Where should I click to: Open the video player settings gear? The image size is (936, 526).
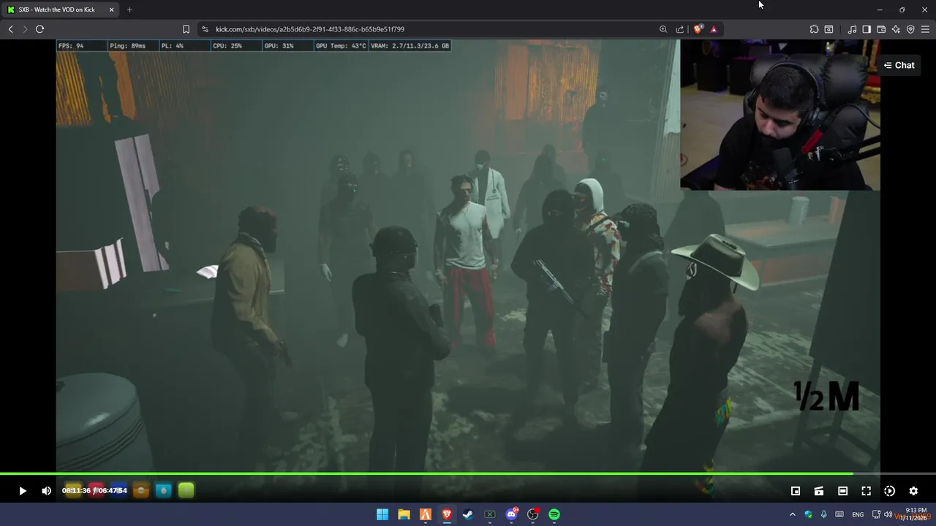pos(913,491)
